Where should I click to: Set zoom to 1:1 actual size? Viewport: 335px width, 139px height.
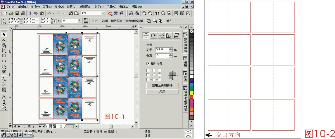coord(157,13)
